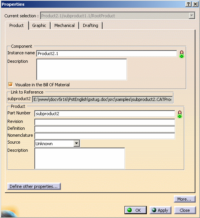Open the Drafting tab

(91, 25)
